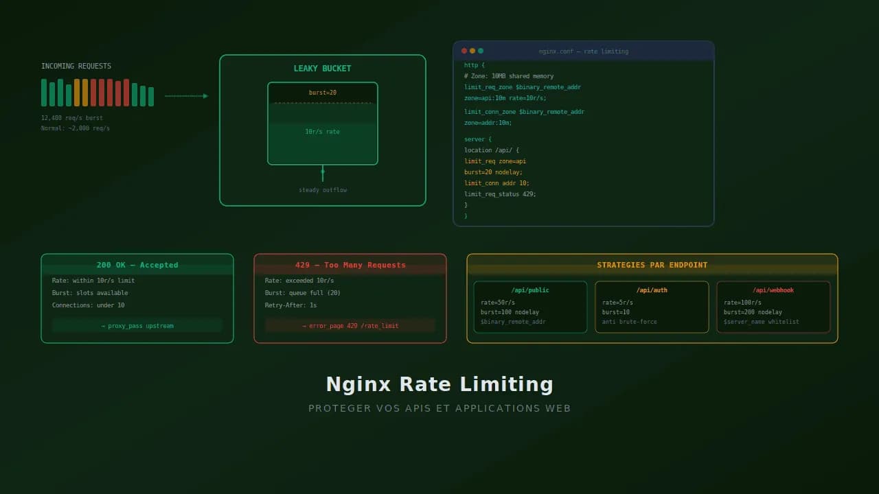Click the green traffic light dot

480,51
